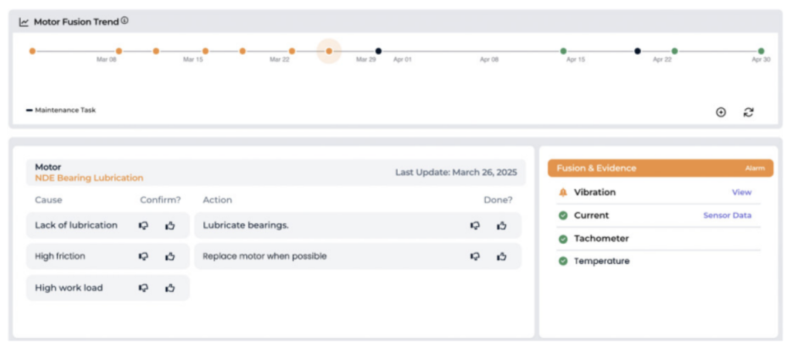Click the green check icon beside Current
The image size is (791, 352).
coord(563,215)
